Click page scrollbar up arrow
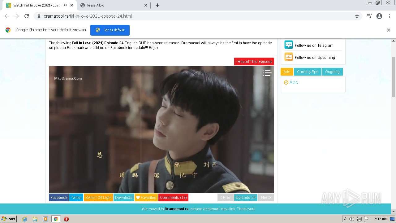The width and height of the screenshot is (396, 223). (x=394, y=41)
